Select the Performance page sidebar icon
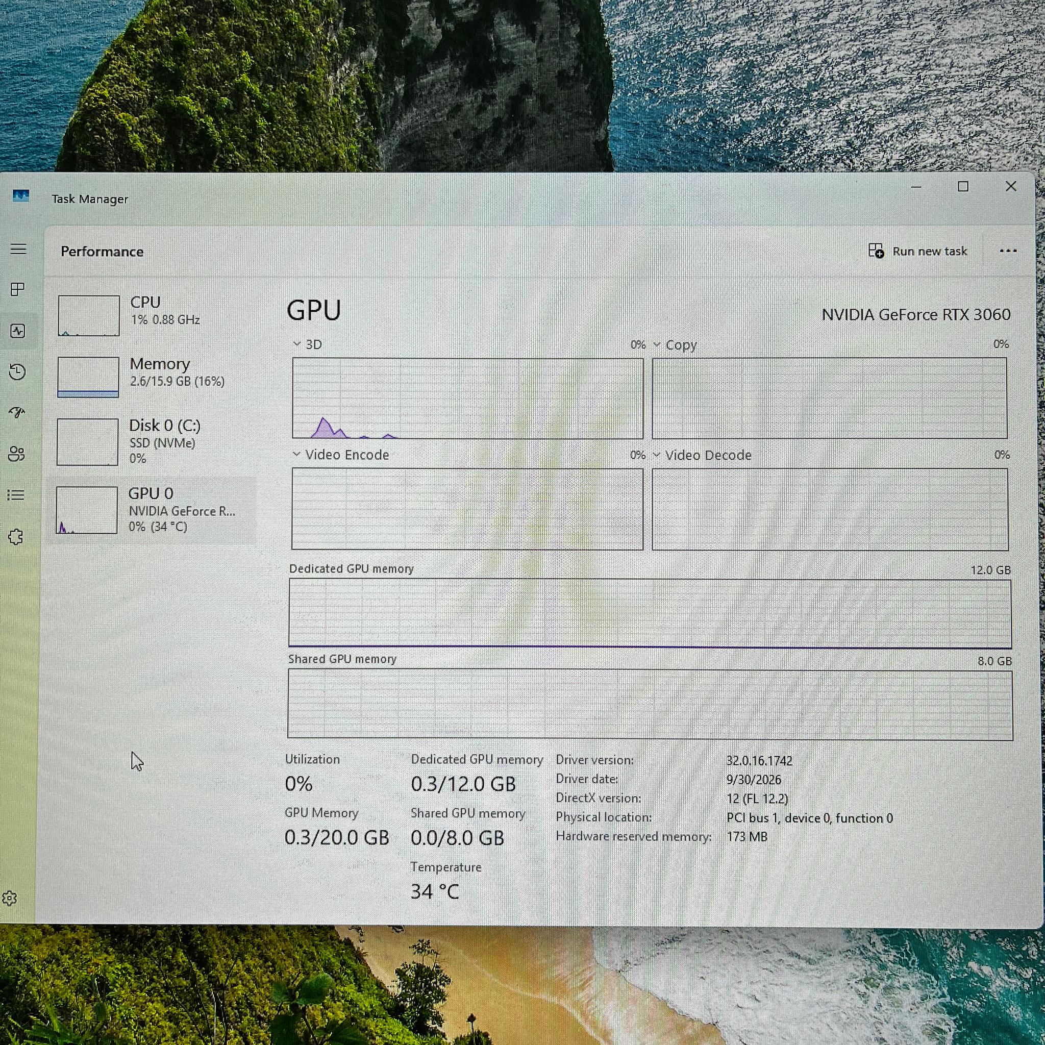 (x=18, y=331)
